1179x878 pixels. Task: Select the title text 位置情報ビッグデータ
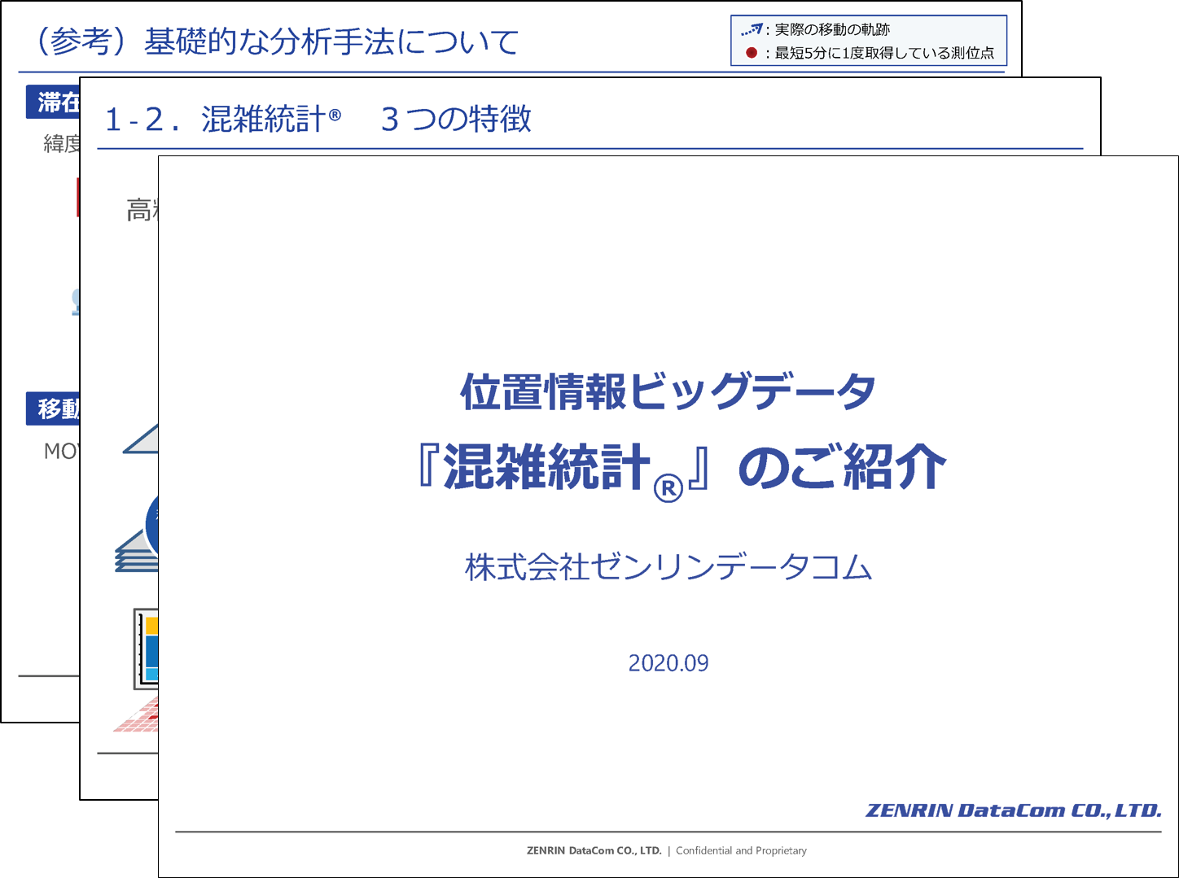click(668, 391)
